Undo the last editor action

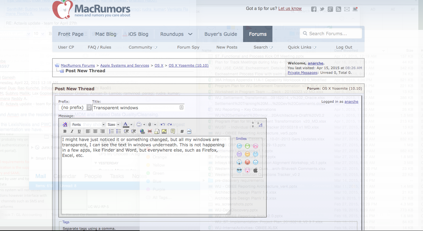(x=162, y=125)
